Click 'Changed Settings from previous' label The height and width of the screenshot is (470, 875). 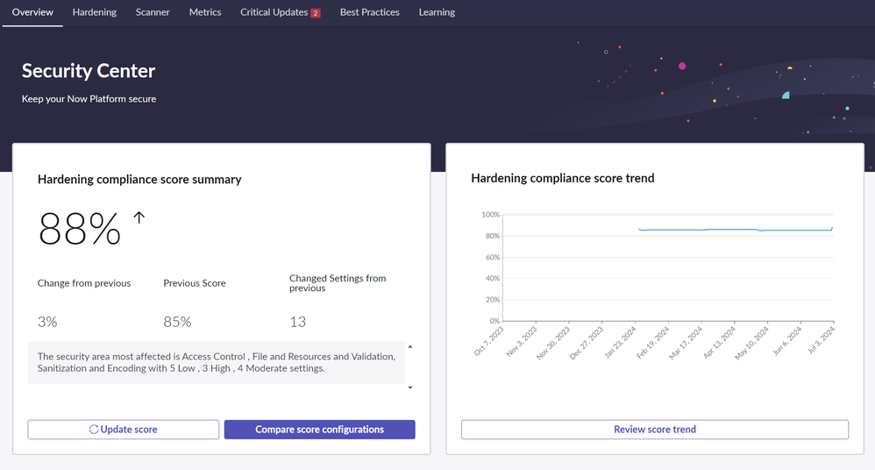pyautogui.click(x=338, y=283)
